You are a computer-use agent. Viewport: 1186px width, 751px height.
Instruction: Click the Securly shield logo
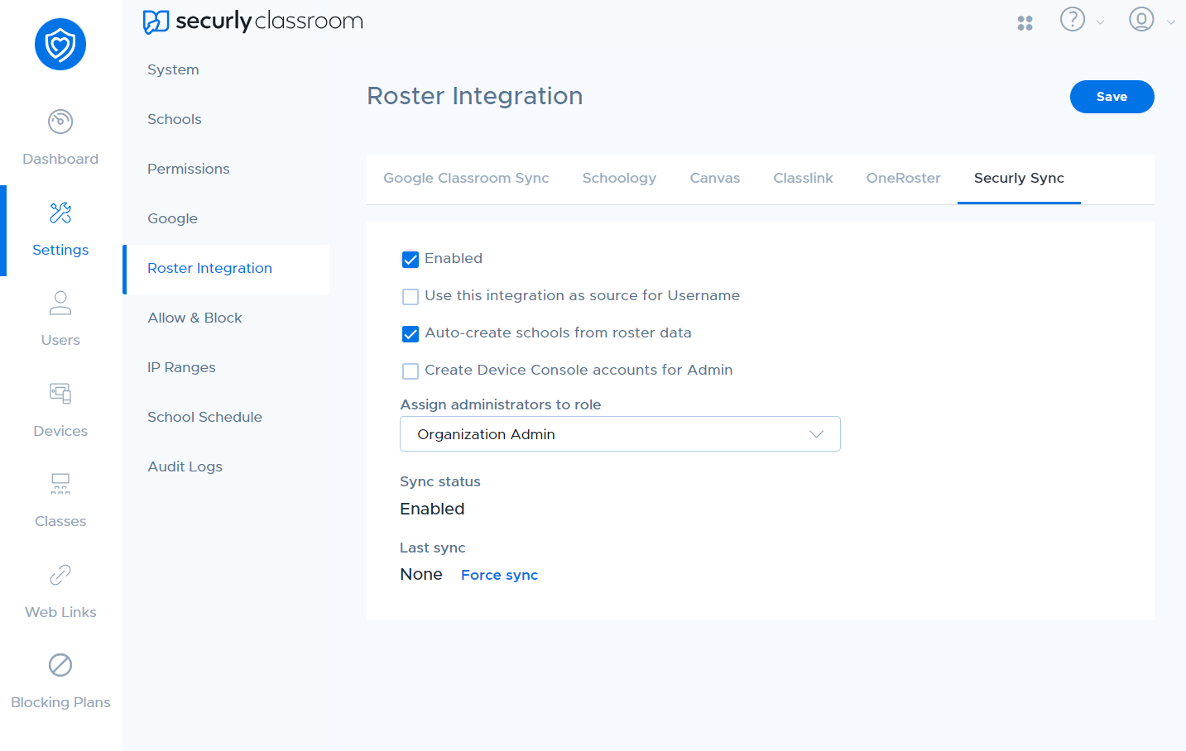[60, 45]
